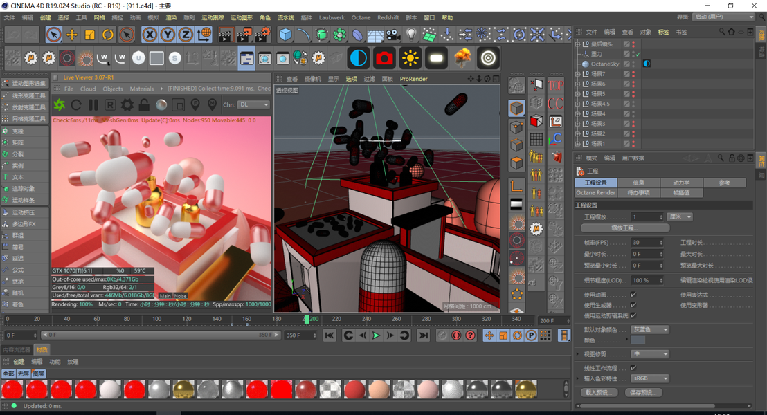Image resolution: width=767 pixels, height=415 pixels.
Task: Click OctaneSky environment tag icon
Action: pyautogui.click(x=647, y=64)
